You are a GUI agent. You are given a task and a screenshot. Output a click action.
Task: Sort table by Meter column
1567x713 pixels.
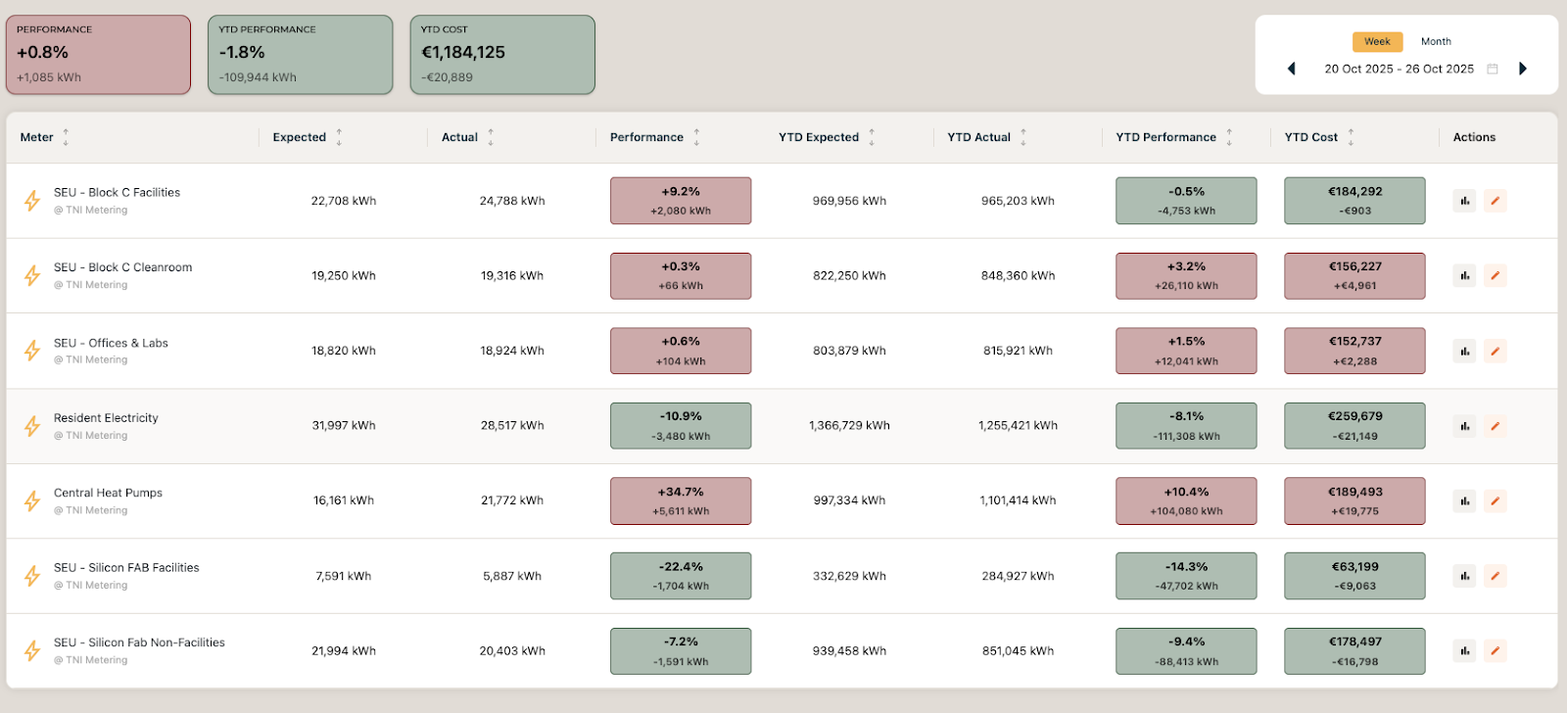(x=66, y=137)
